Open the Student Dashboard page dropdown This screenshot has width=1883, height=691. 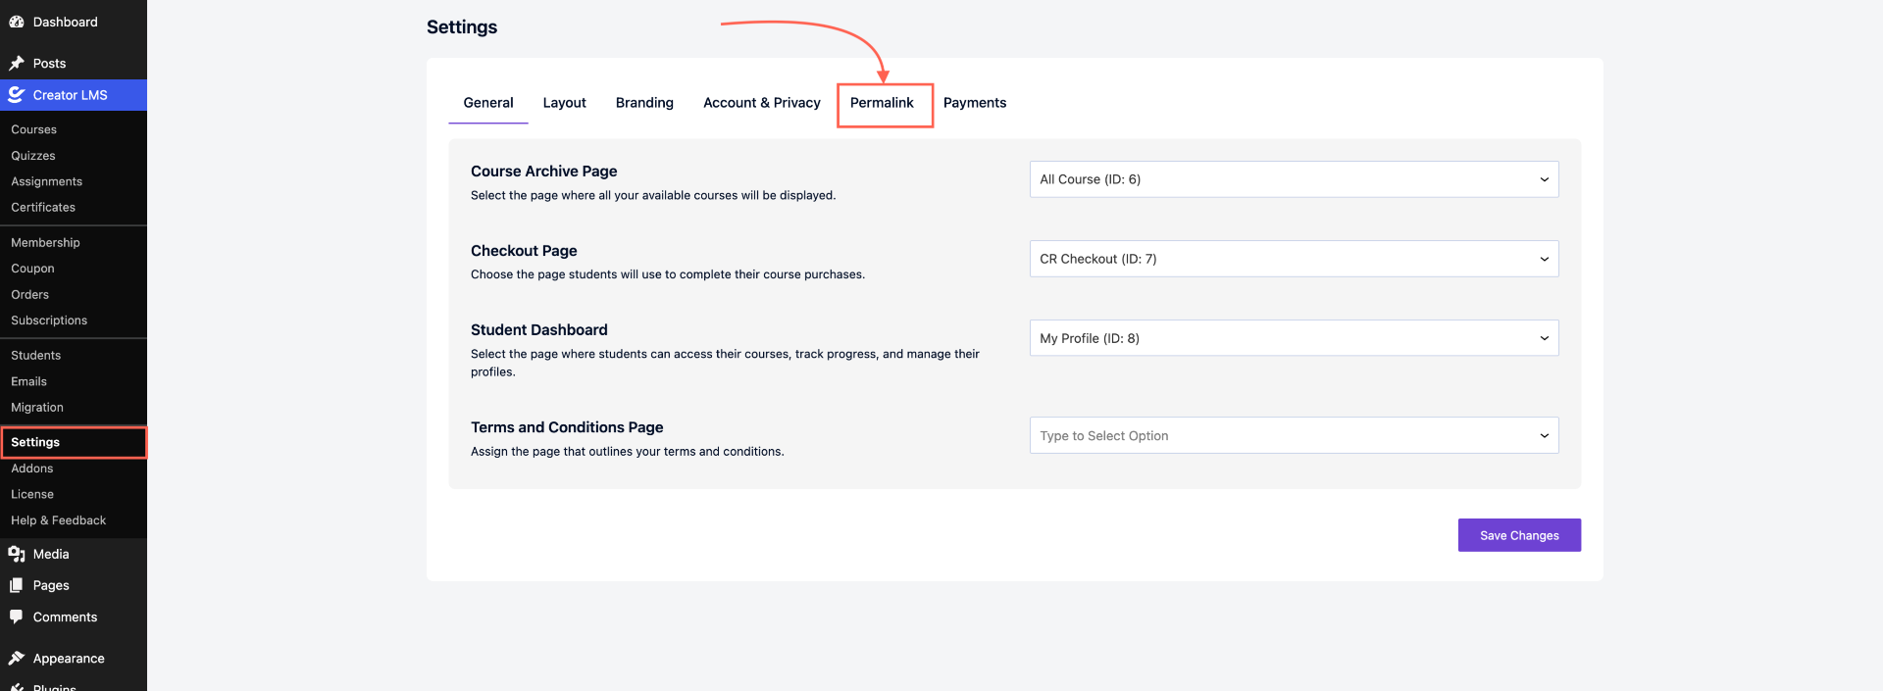point(1294,338)
